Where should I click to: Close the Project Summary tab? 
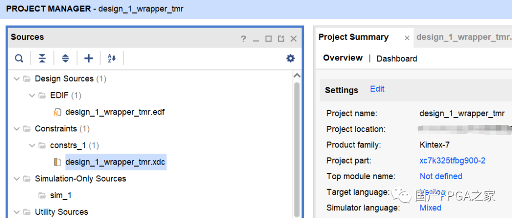407,38
